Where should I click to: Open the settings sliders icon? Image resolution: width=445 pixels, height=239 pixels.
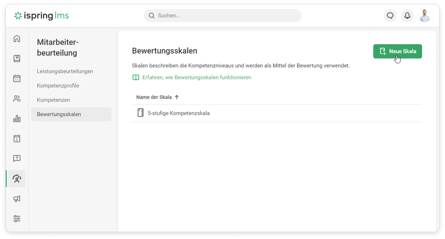[17, 219]
